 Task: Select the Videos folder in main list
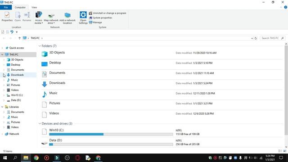[x=54, y=113]
